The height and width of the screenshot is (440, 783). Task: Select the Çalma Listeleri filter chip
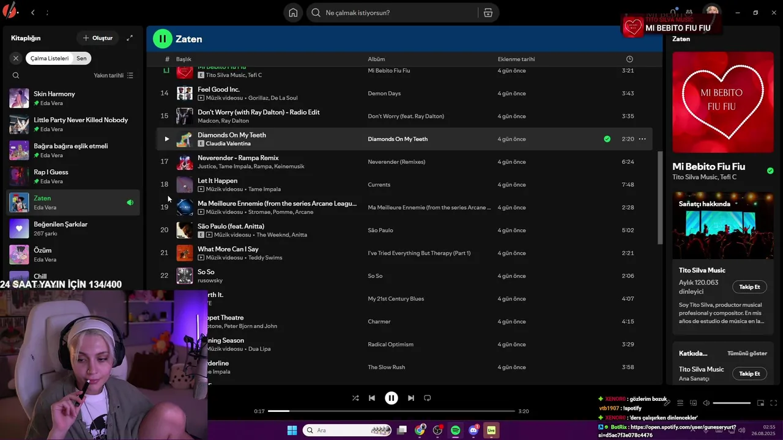(x=50, y=58)
